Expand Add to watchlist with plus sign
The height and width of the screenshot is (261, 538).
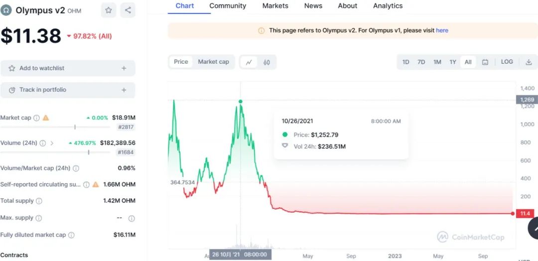click(x=124, y=68)
